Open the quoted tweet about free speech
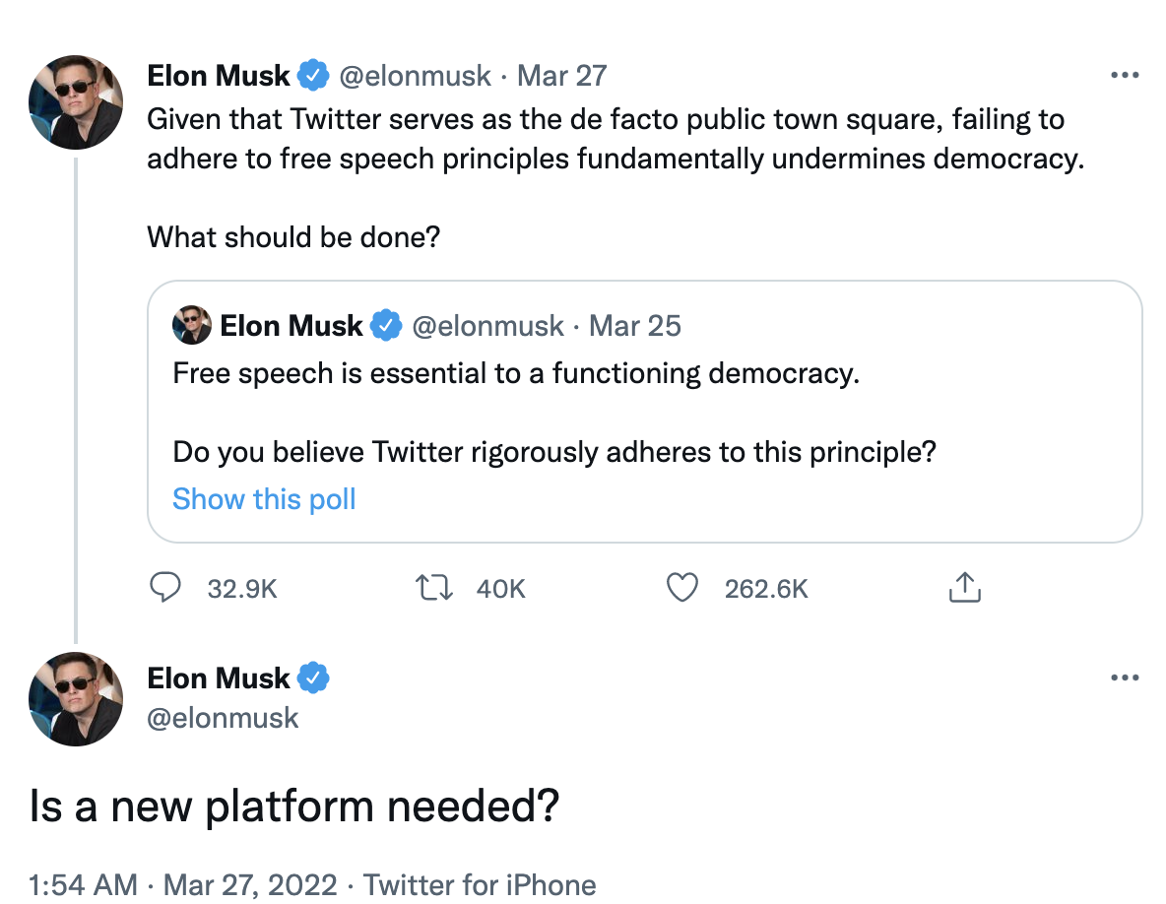The image size is (1166, 904). pos(644,414)
